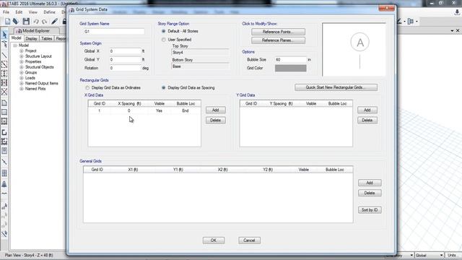Switch to the Display tab in Model Explorer
The height and width of the screenshot is (260, 462).
point(31,38)
